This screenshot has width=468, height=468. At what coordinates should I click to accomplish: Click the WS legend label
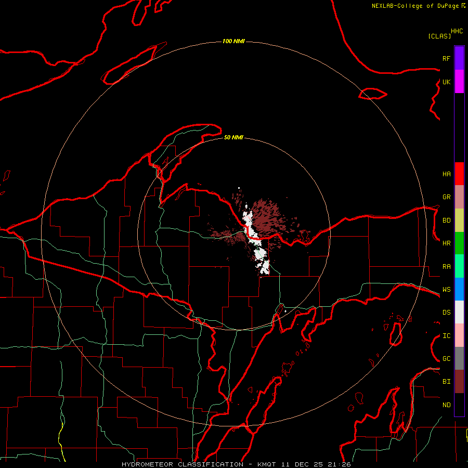point(446,289)
